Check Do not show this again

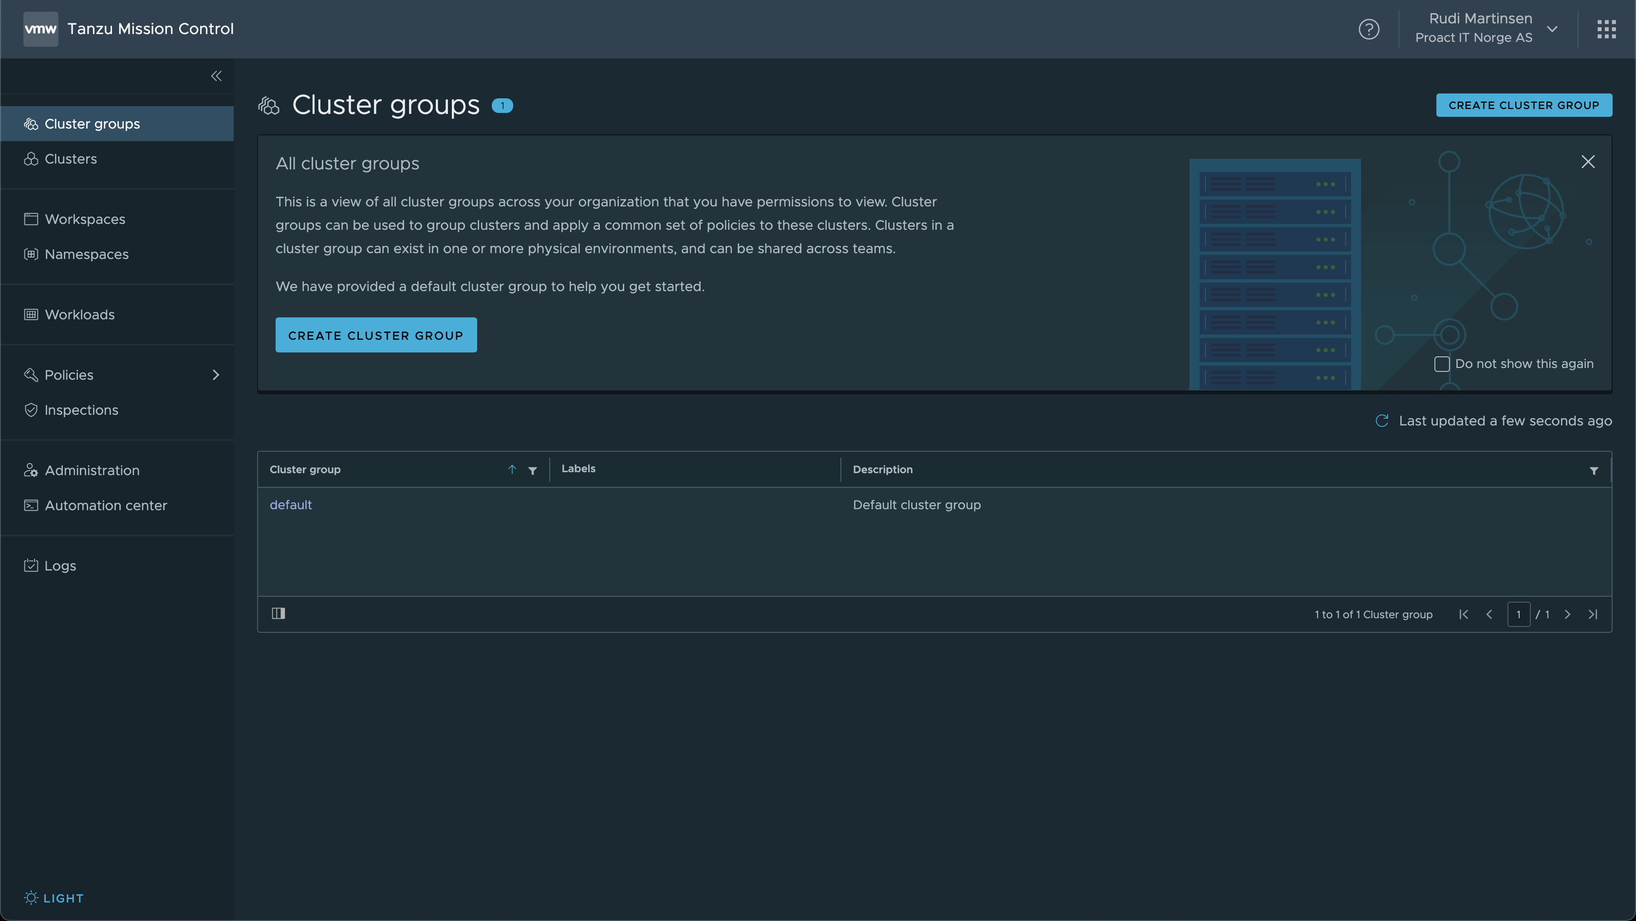(1442, 364)
